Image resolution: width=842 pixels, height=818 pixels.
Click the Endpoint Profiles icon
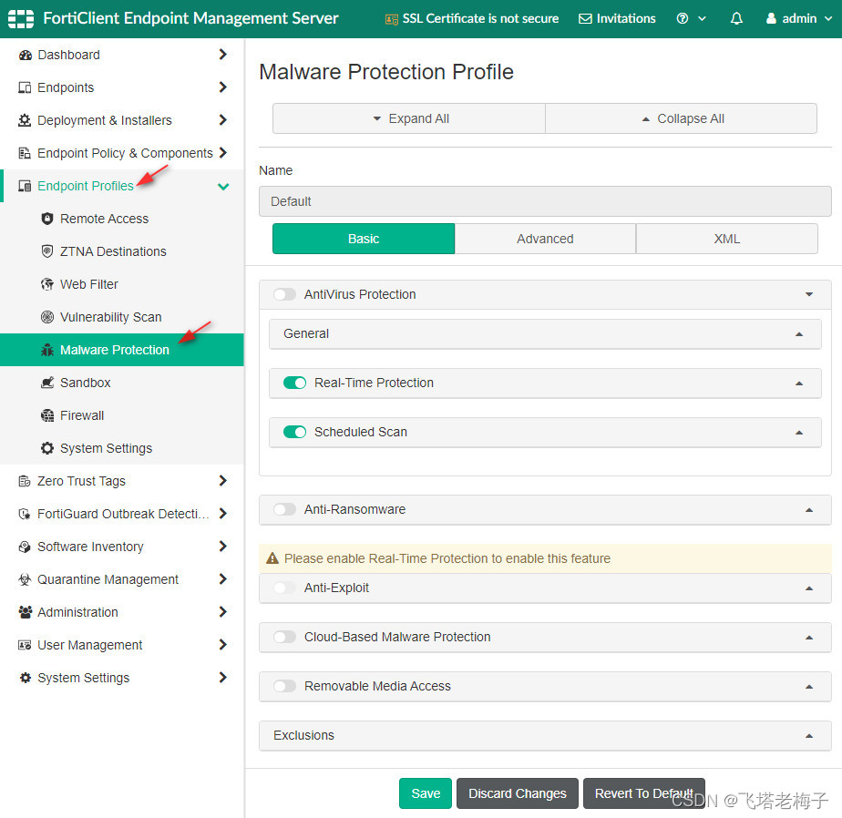(25, 186)
